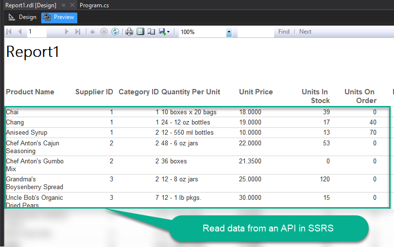Click the Find link

point(284,32)
